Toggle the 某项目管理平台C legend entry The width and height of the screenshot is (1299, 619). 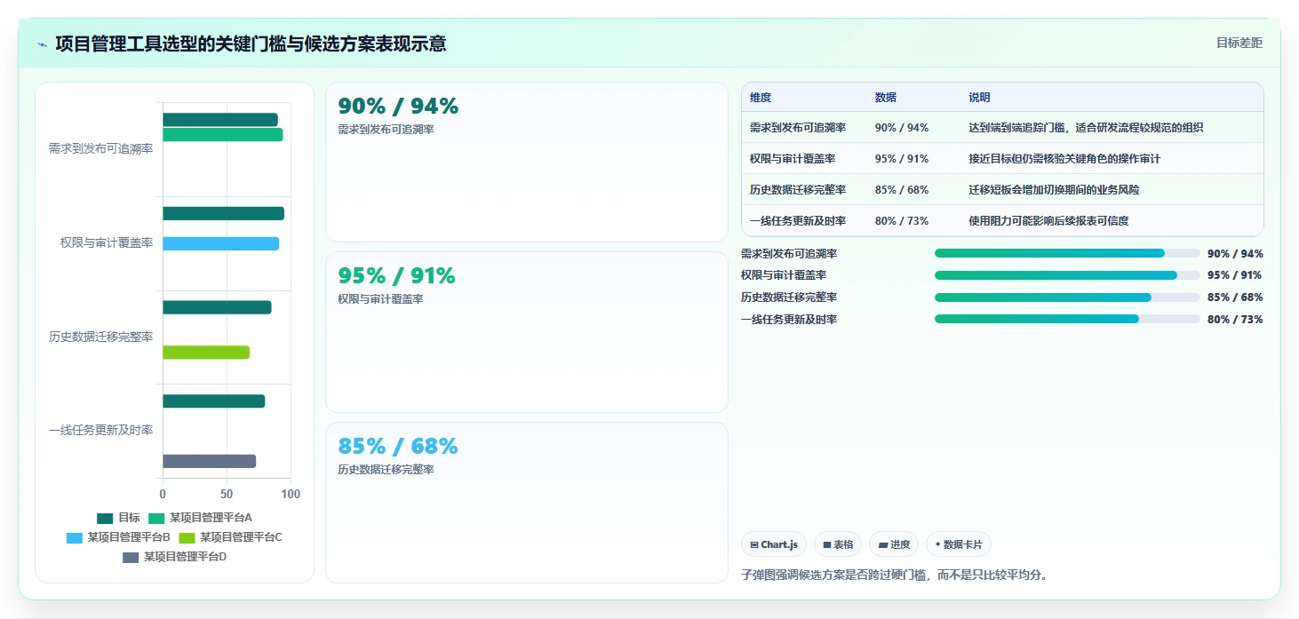[231, 537]
